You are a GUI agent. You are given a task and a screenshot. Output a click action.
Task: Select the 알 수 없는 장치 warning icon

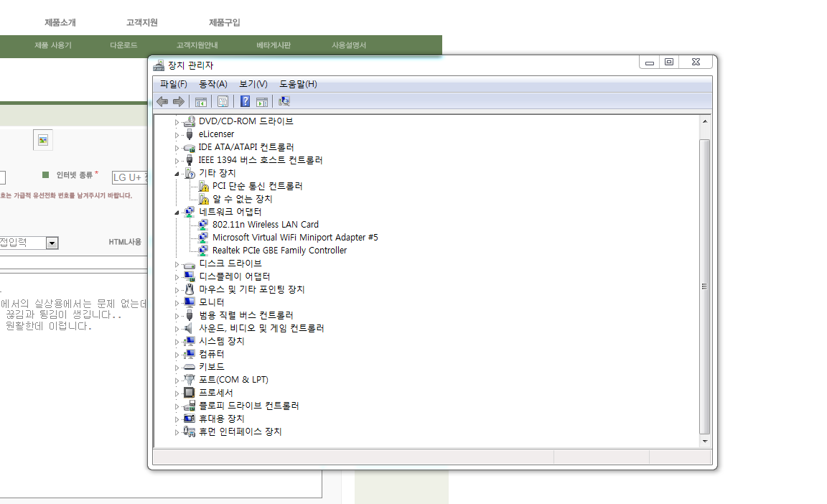pyautogui.click(x=204, y=200)
